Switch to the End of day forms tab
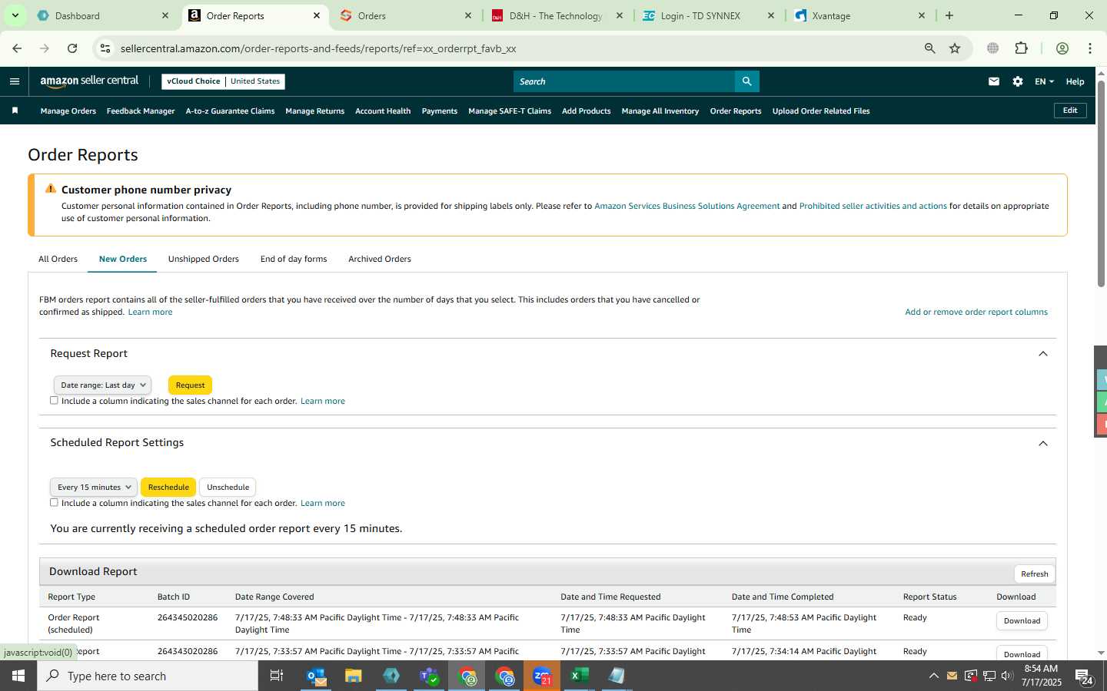This screenshot has height=691, width=1107. coord(294,259)
